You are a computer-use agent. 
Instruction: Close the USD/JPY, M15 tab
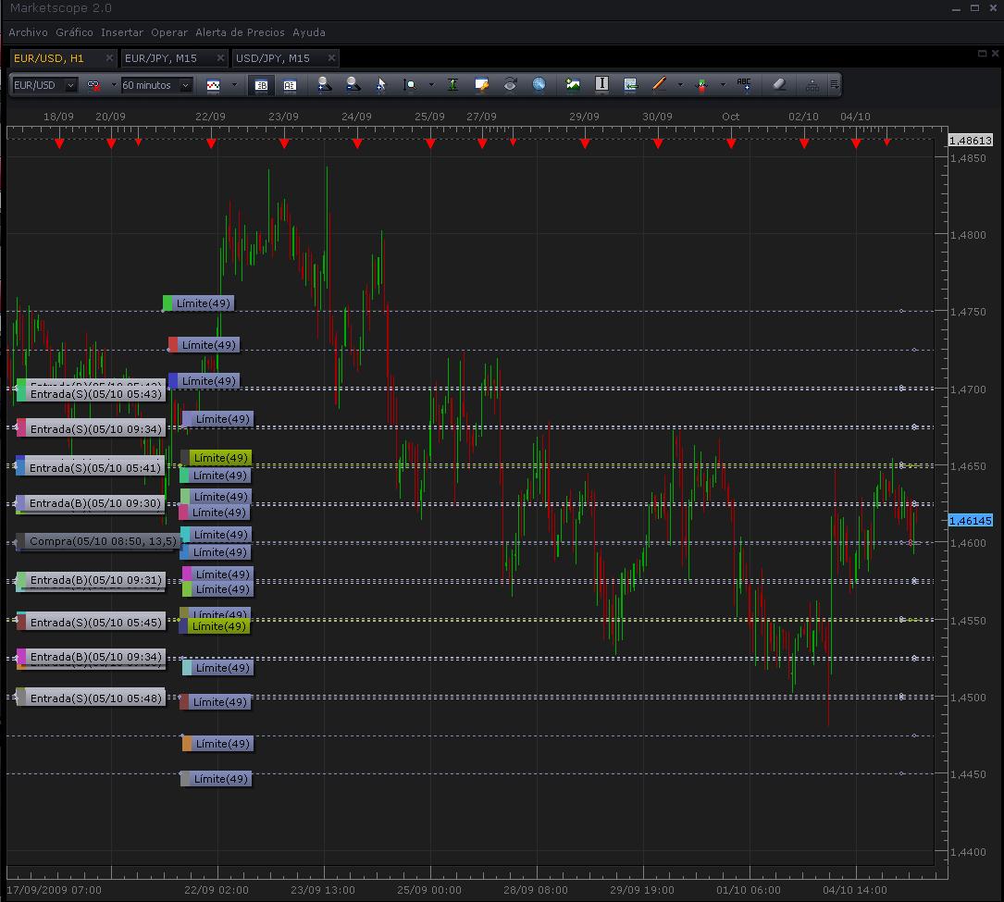pyautogui.click(x=330, y=58)
